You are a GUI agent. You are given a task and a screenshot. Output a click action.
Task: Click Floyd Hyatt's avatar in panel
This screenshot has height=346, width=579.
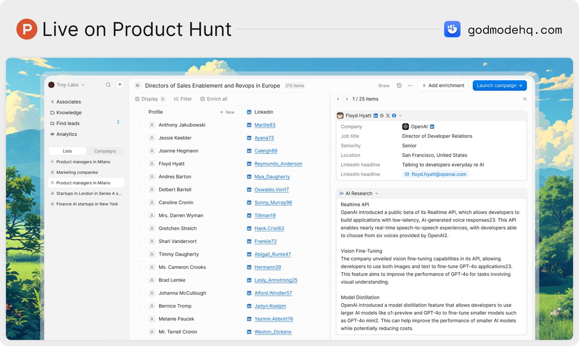coord(340,116)
